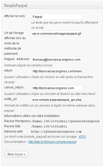Click the 'Paypal Address' label
The image size is (104, 167).
click(17, 59)
